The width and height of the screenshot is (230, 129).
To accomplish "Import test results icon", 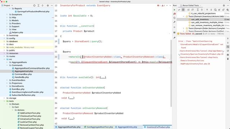I will click(220, 10).
